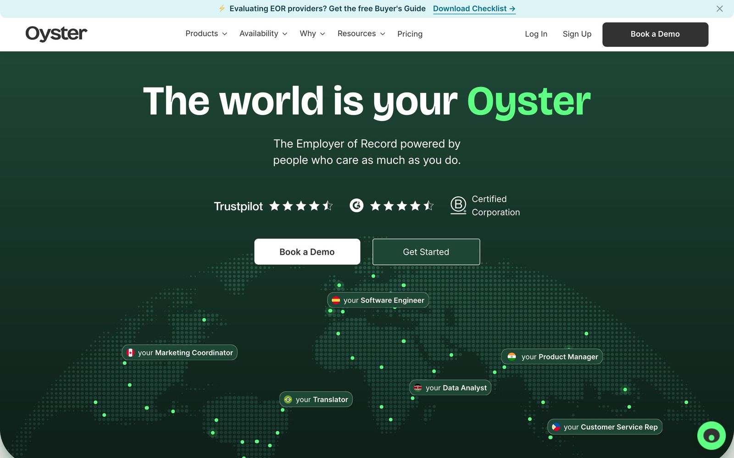This screenshot has height=458, width=734.
Task: Open the Download Checklist link
Action: (x=474, y=9)
